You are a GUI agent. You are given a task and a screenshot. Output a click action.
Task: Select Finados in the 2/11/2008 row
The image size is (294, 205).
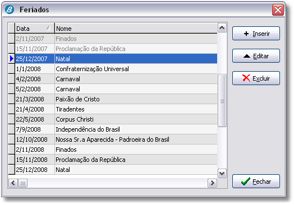pyautogui.click(x=136, y=150)
